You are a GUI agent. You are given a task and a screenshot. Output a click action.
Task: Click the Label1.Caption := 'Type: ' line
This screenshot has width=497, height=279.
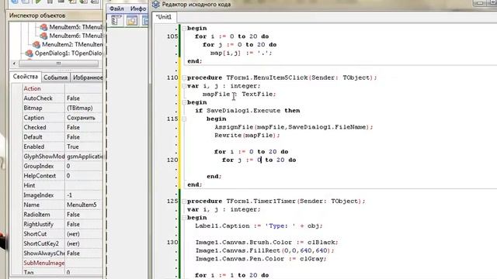pos(259,226)
